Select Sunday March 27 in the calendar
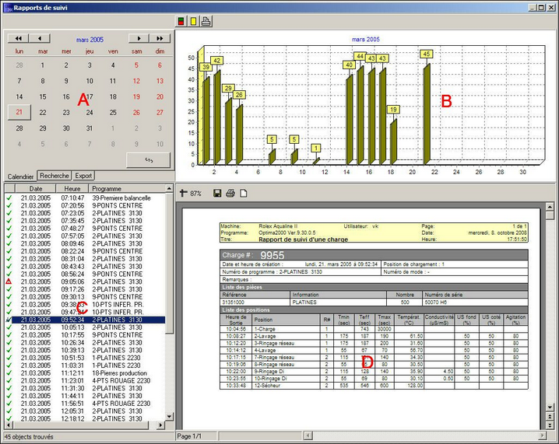The height and width of the screenshot is (444, 559). click(x=160, y=113)
